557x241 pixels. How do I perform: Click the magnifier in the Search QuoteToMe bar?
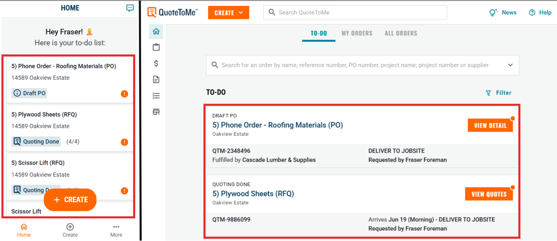(272, 13)
